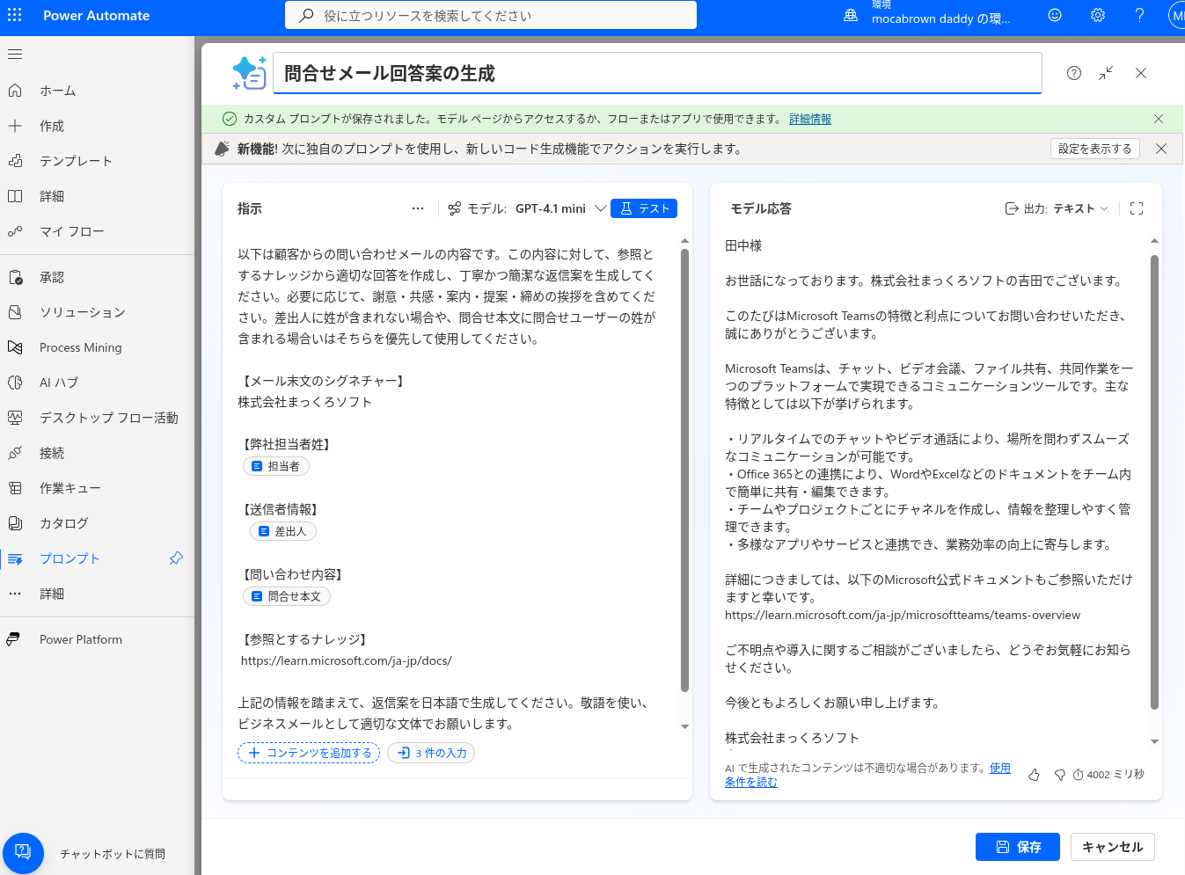The image size is (1185, 875).
Task: Click the 接続 plug icon
Action: (15, 453)
